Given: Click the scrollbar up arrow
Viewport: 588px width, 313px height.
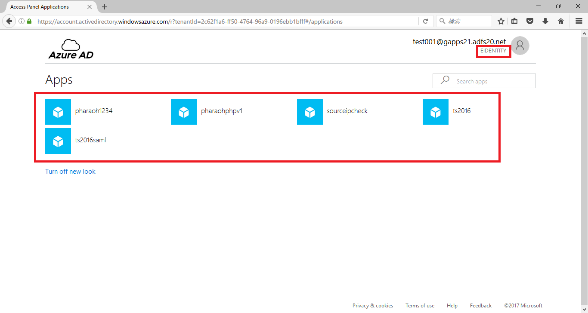Looking at the screenshot, I should tap(584, 33).
